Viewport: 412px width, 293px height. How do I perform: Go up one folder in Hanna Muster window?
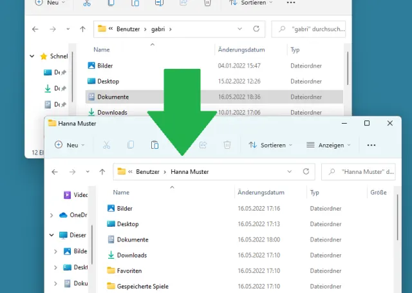click(x=102, y=172)
